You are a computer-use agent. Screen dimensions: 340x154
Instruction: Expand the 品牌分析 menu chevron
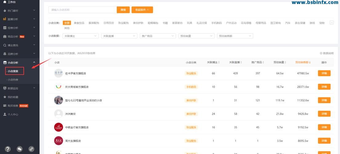34,54
